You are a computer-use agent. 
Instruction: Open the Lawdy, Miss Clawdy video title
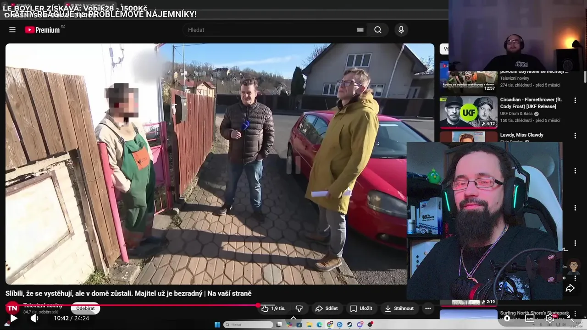[521, 135]
